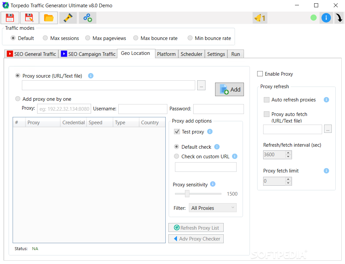Click the add-link chain icon

click(x=87, y=18)
